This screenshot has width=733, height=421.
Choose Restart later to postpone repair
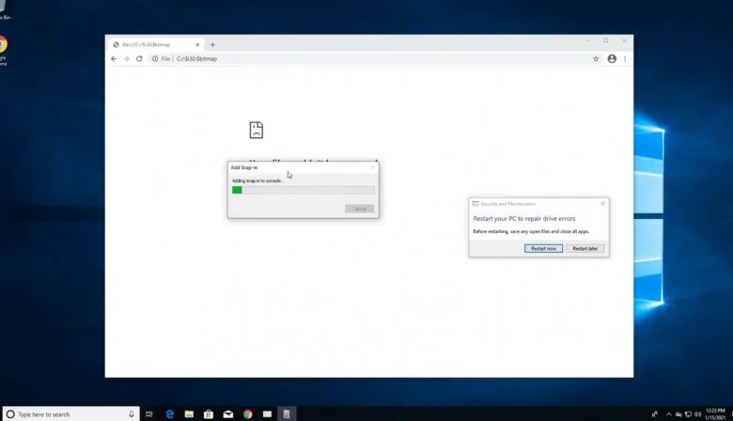585,248
